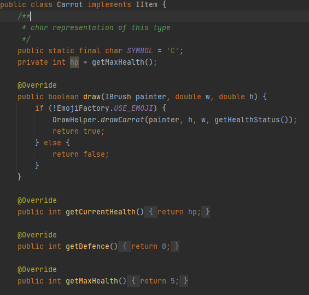Click @Override above getDefence
This screenshot has width=309, height=295.
pyautogui.click(x=37, y=235)
